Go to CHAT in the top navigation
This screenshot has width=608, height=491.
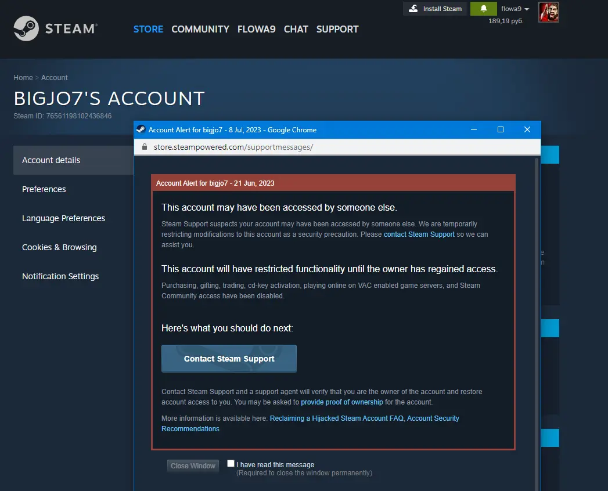point(296,29)
